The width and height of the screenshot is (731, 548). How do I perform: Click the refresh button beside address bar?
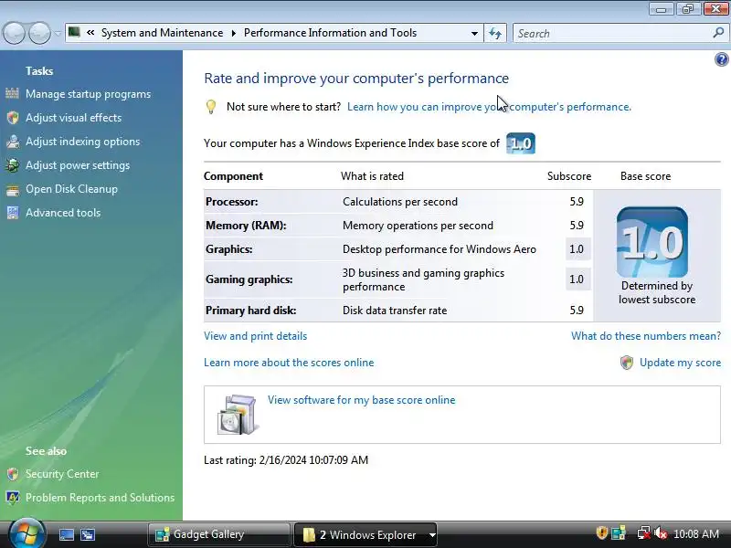(x=495, y=33)
